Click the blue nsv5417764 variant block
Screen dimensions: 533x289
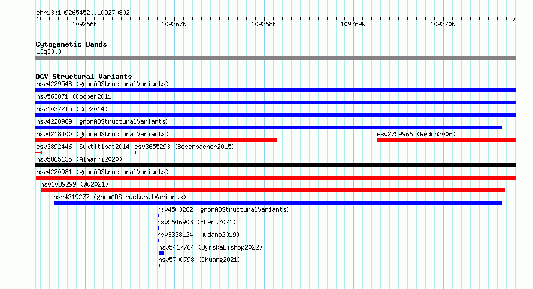(162, 253)
